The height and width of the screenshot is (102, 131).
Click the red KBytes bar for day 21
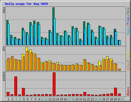point(85,94)
